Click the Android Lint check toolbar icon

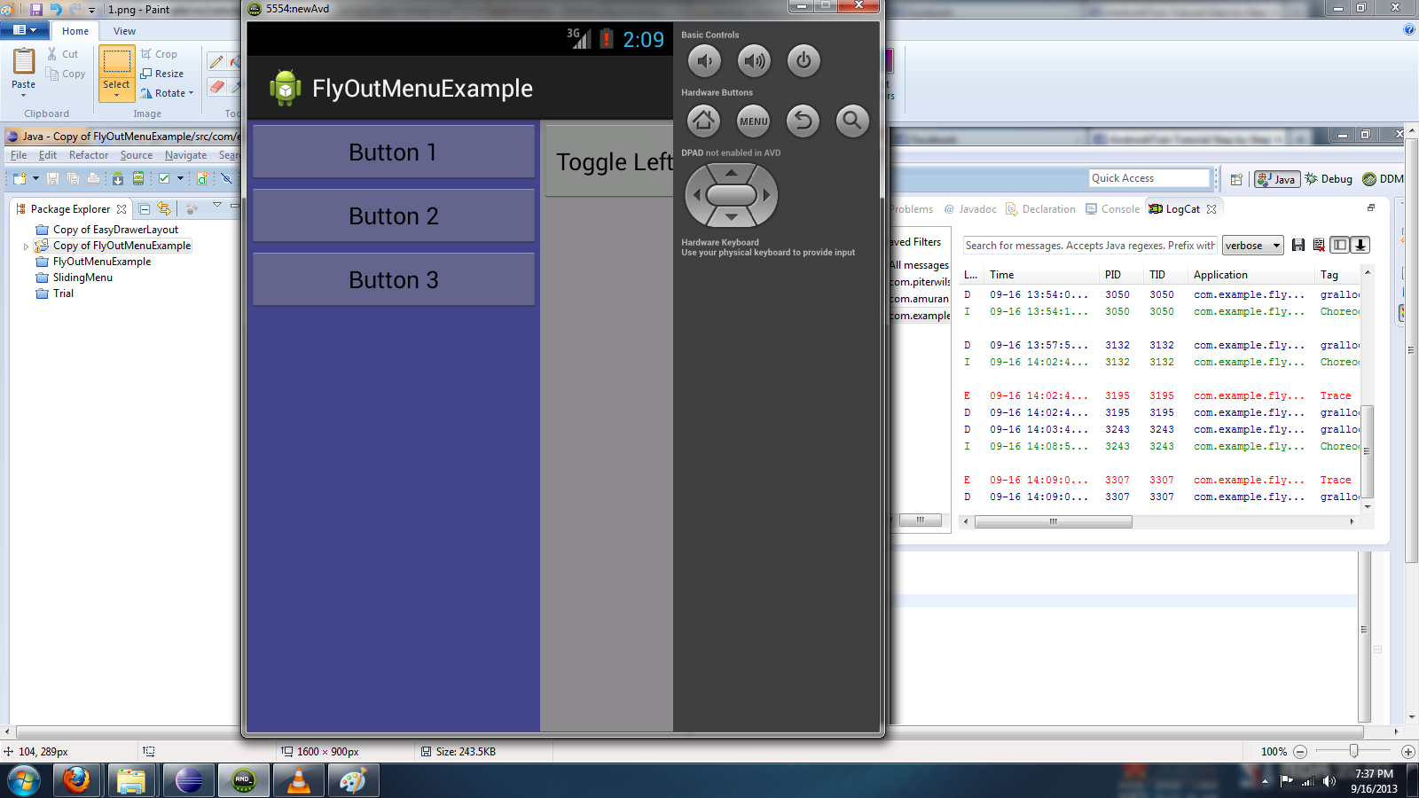[164, 178]
